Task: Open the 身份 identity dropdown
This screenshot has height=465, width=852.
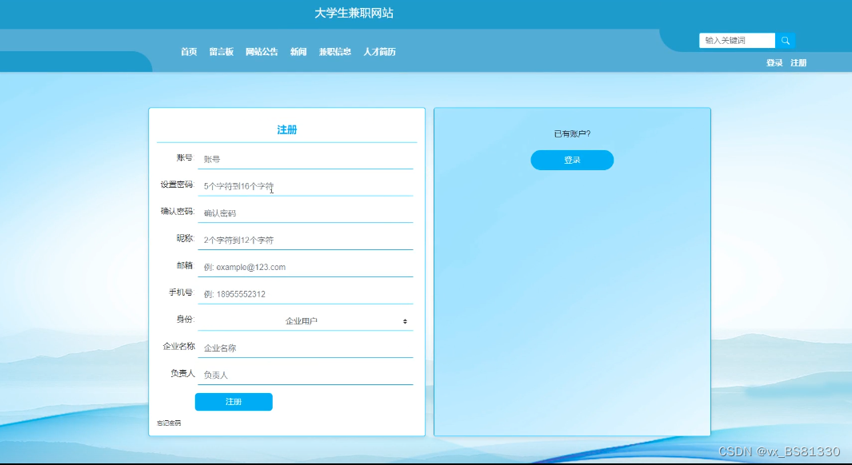Action: click(306, 321)
